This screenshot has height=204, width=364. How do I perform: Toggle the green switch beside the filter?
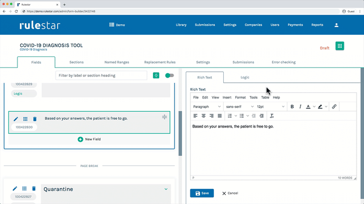169,75
